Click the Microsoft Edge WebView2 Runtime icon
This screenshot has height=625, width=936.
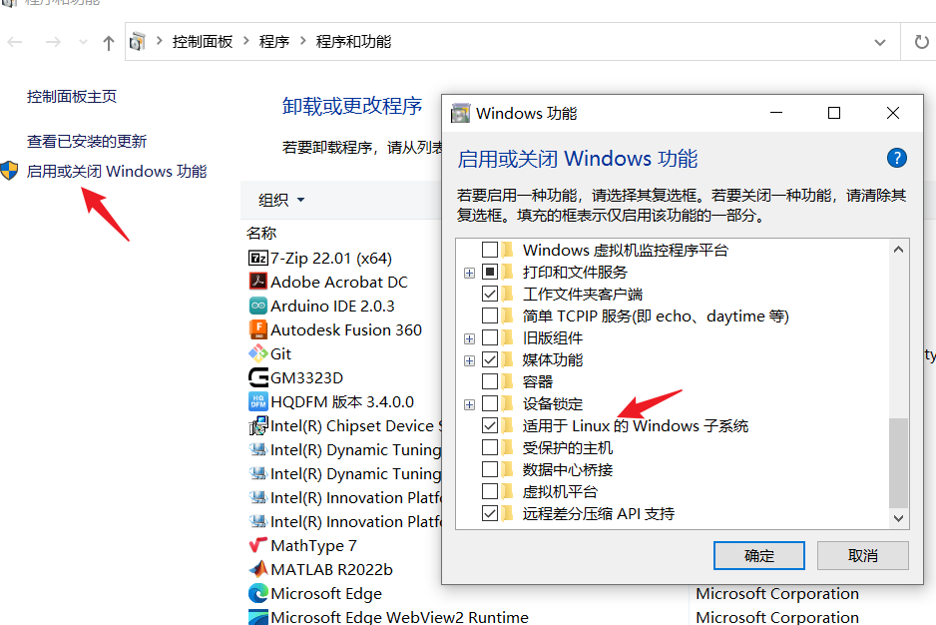tap(257, 617)
